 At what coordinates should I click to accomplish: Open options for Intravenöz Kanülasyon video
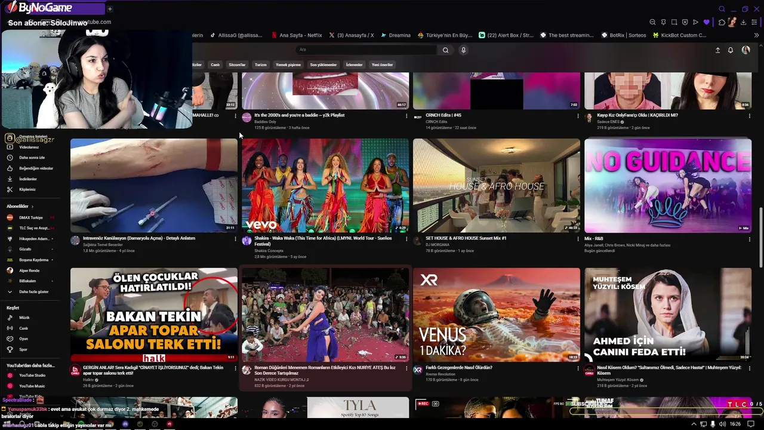coord(235,239)
